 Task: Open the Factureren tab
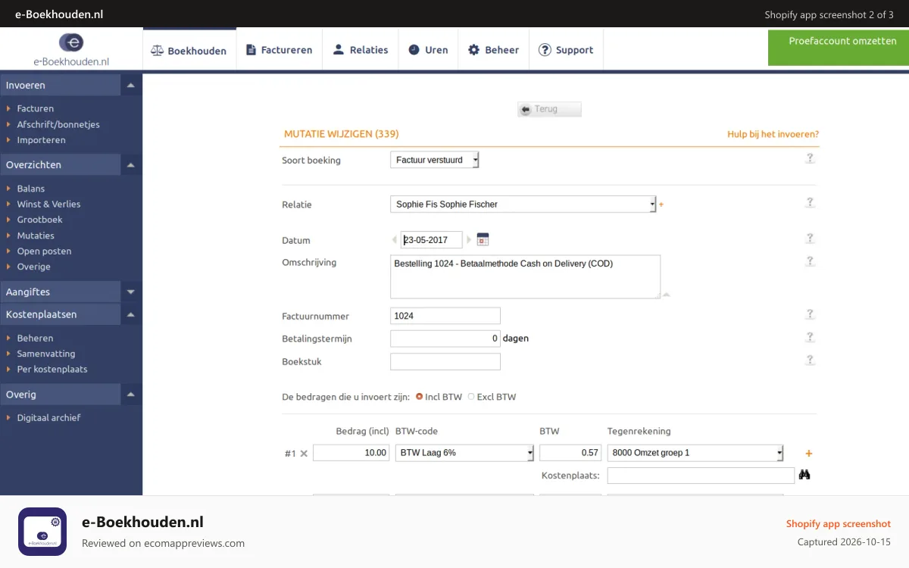coord(280,50)
